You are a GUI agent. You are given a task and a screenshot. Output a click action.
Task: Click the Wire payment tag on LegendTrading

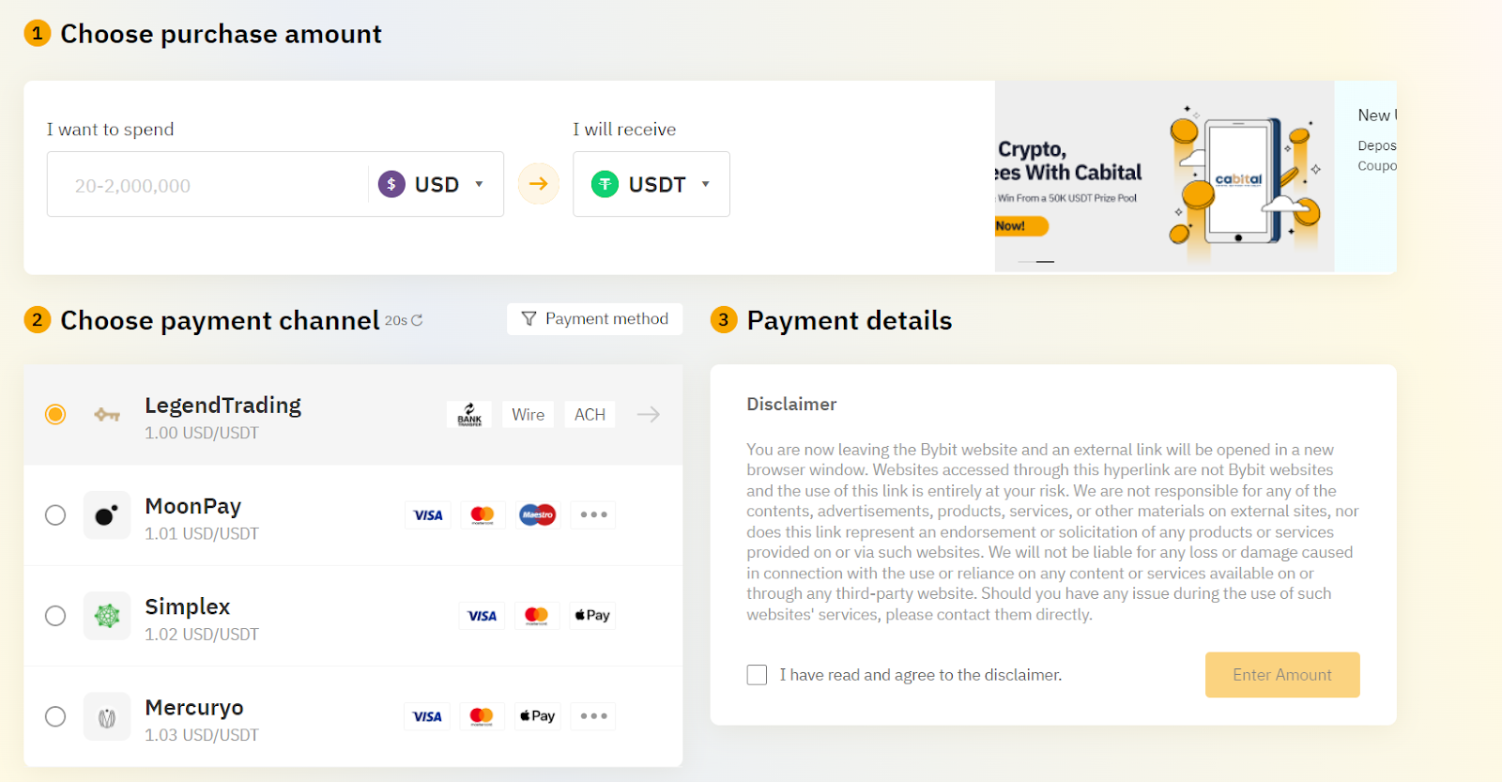point(528,414)
